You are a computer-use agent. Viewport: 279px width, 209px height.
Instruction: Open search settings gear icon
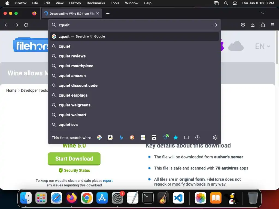pos(215,137)
